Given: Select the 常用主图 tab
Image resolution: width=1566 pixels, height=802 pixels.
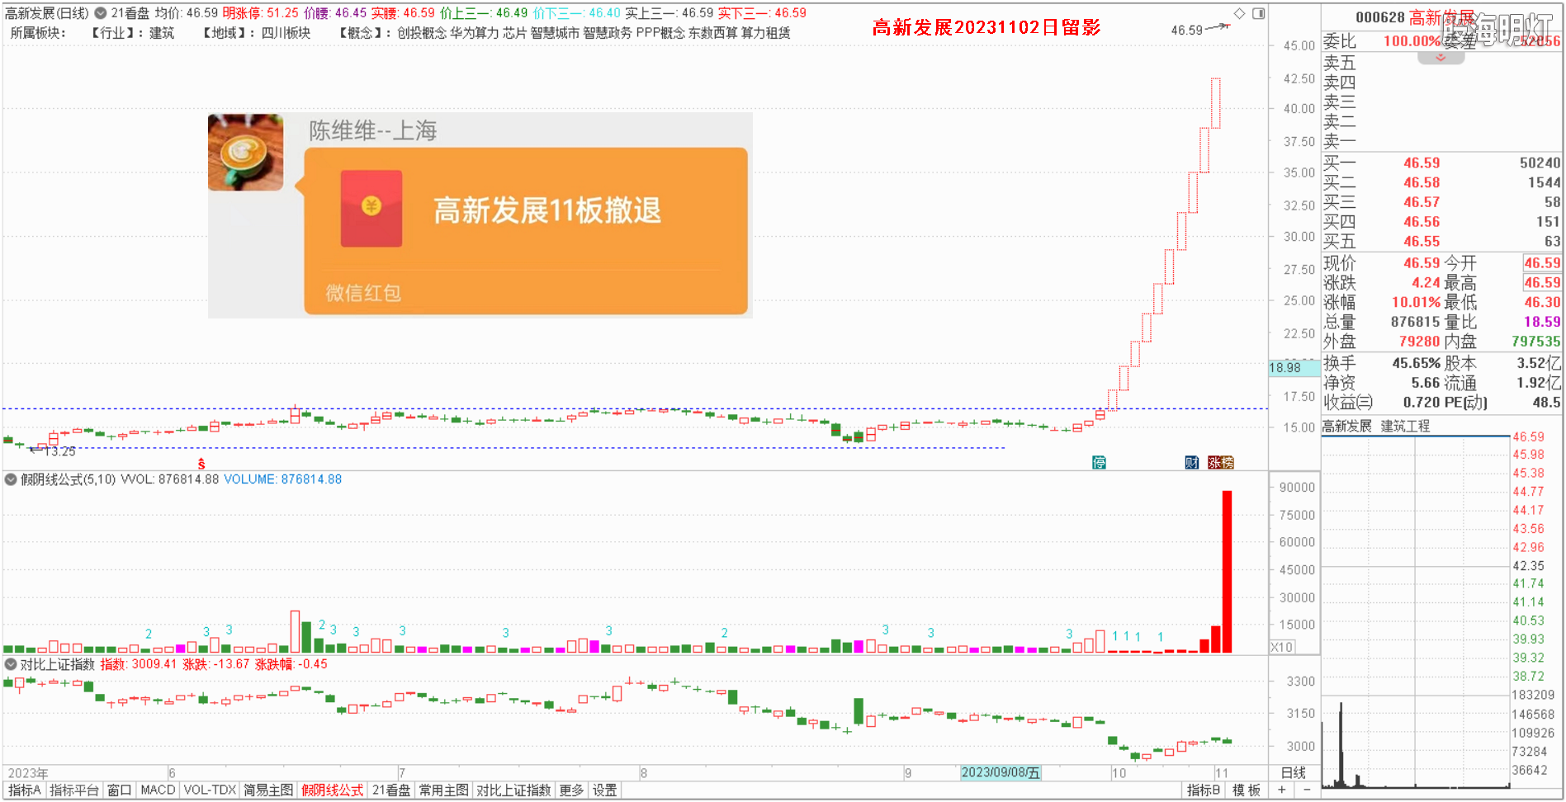Looking at the screenshot, I should (443, 790).
